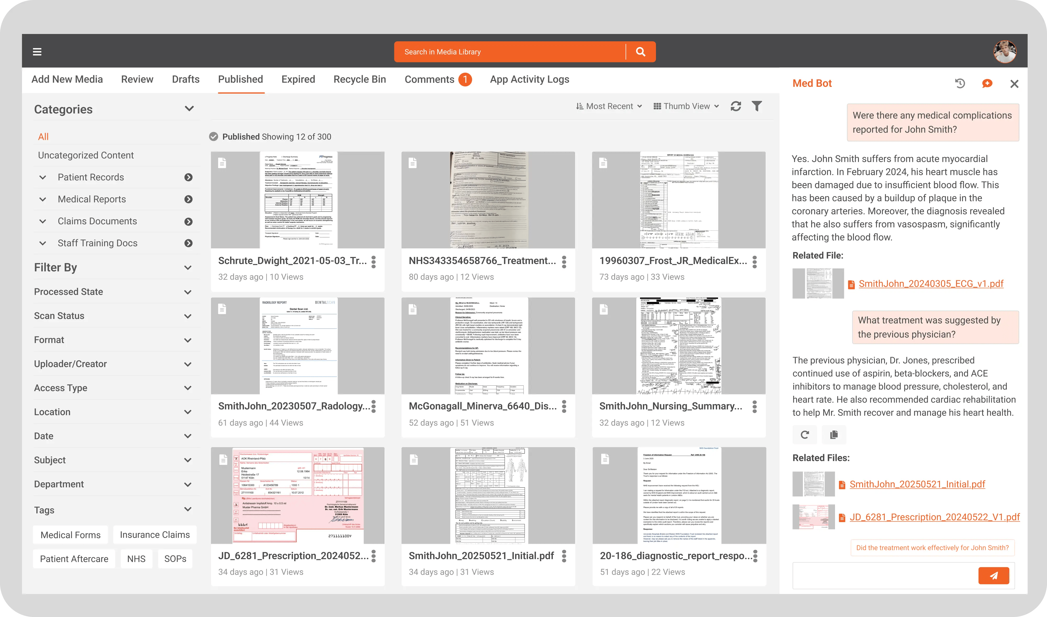Expand Staff Training Docs tree chevron
The width and height of the screenshot is (1047, 617).
[42, 243]
